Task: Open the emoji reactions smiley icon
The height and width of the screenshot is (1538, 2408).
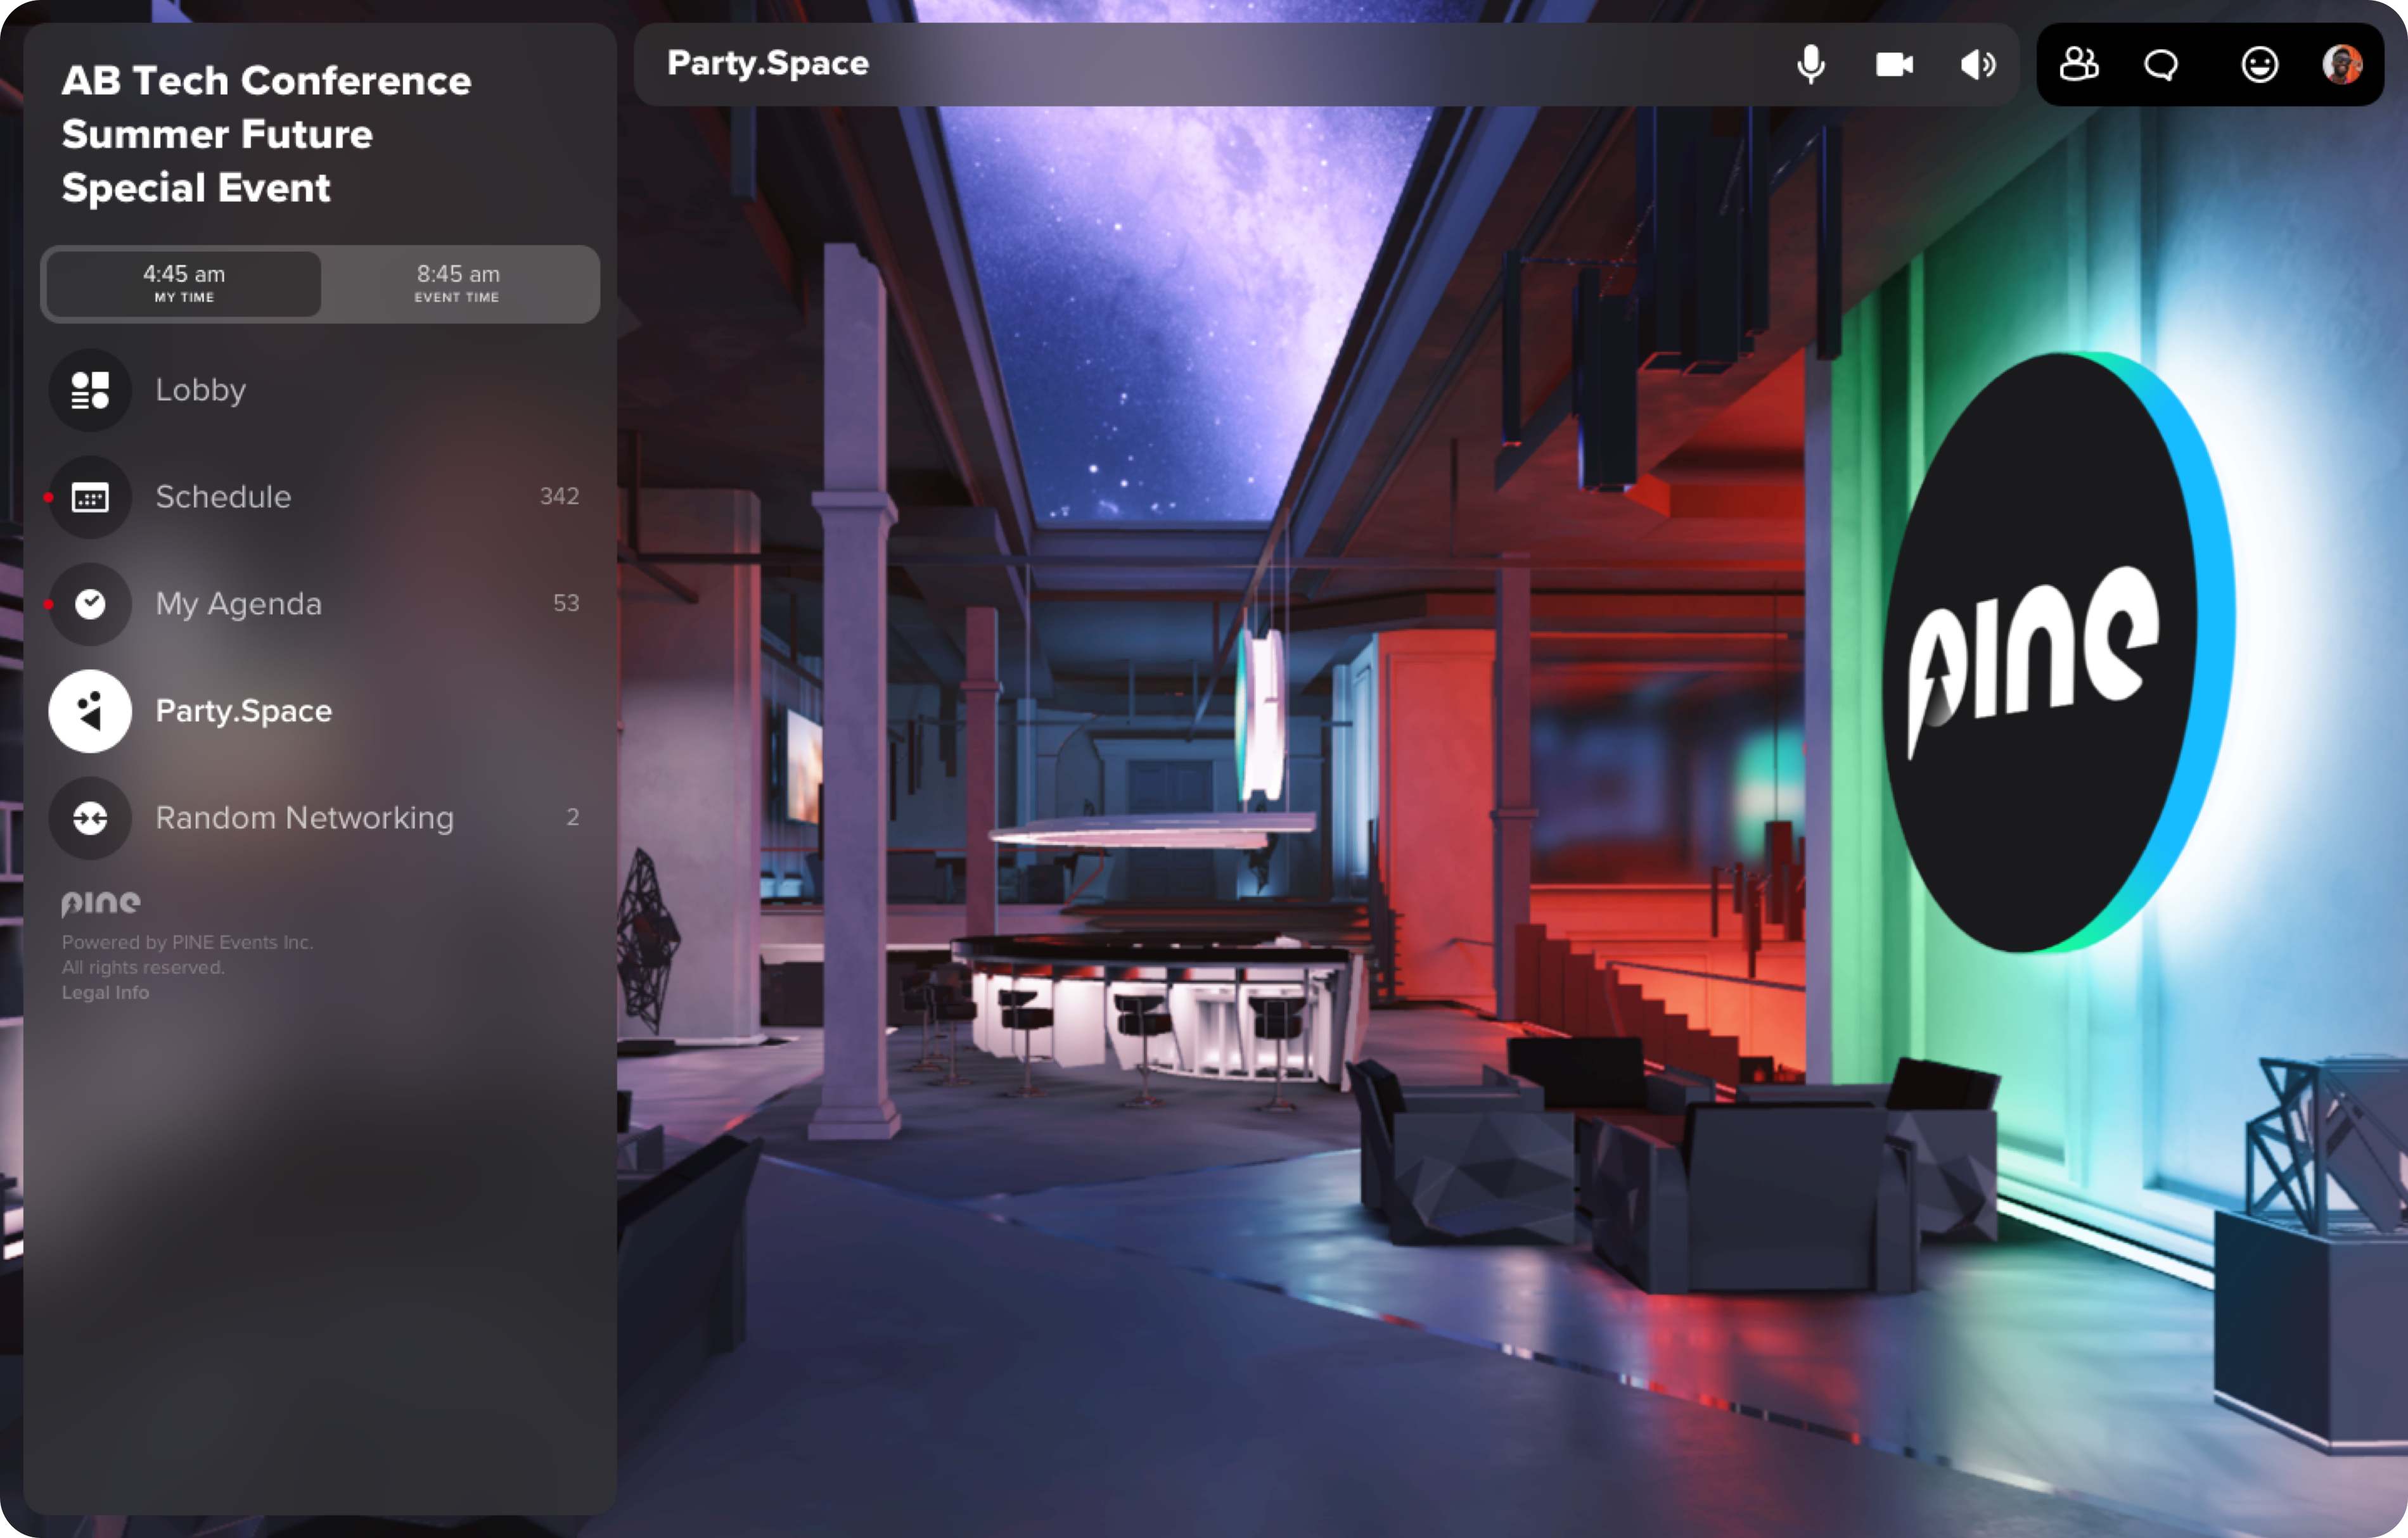Action: click(x=2259, y=65)
